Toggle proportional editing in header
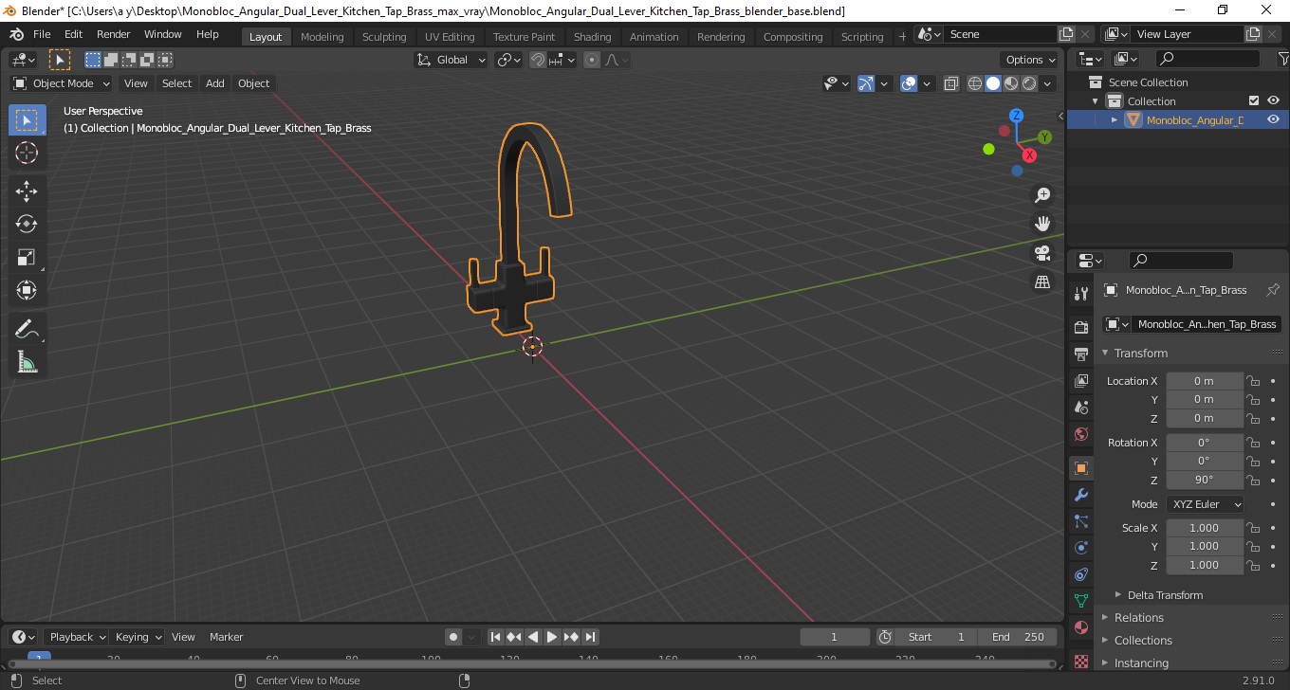Screen dimensions: 1290x690 tap(592, 60)
